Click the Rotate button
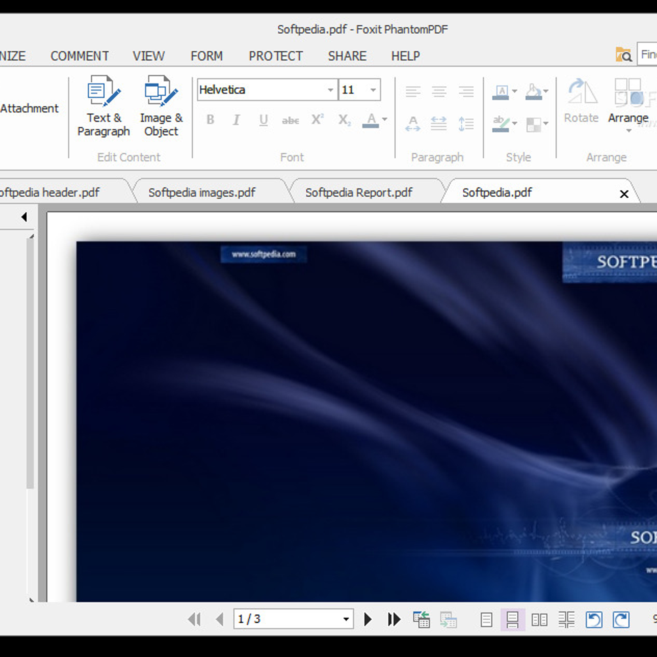The height and width of the screenshot is (657, 657). 581,101
